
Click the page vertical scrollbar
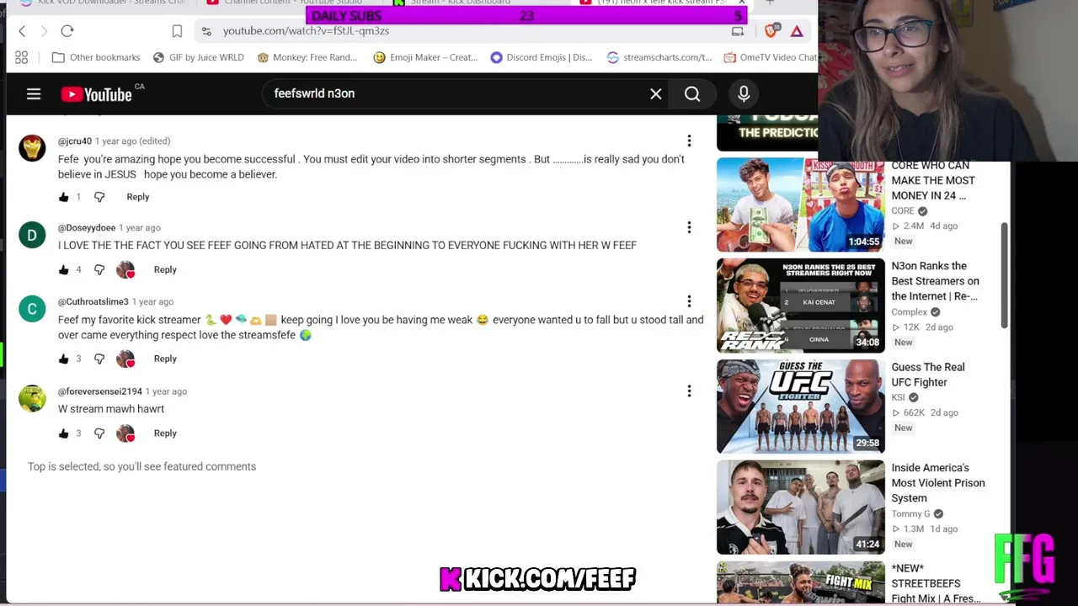[1004, 275]
